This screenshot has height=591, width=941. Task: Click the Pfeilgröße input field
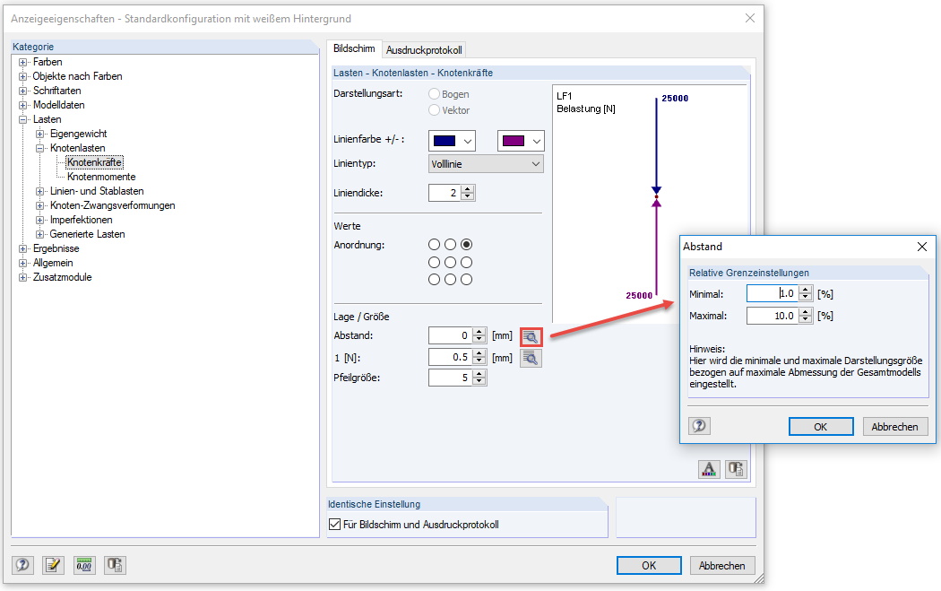(x=450, y=378)
